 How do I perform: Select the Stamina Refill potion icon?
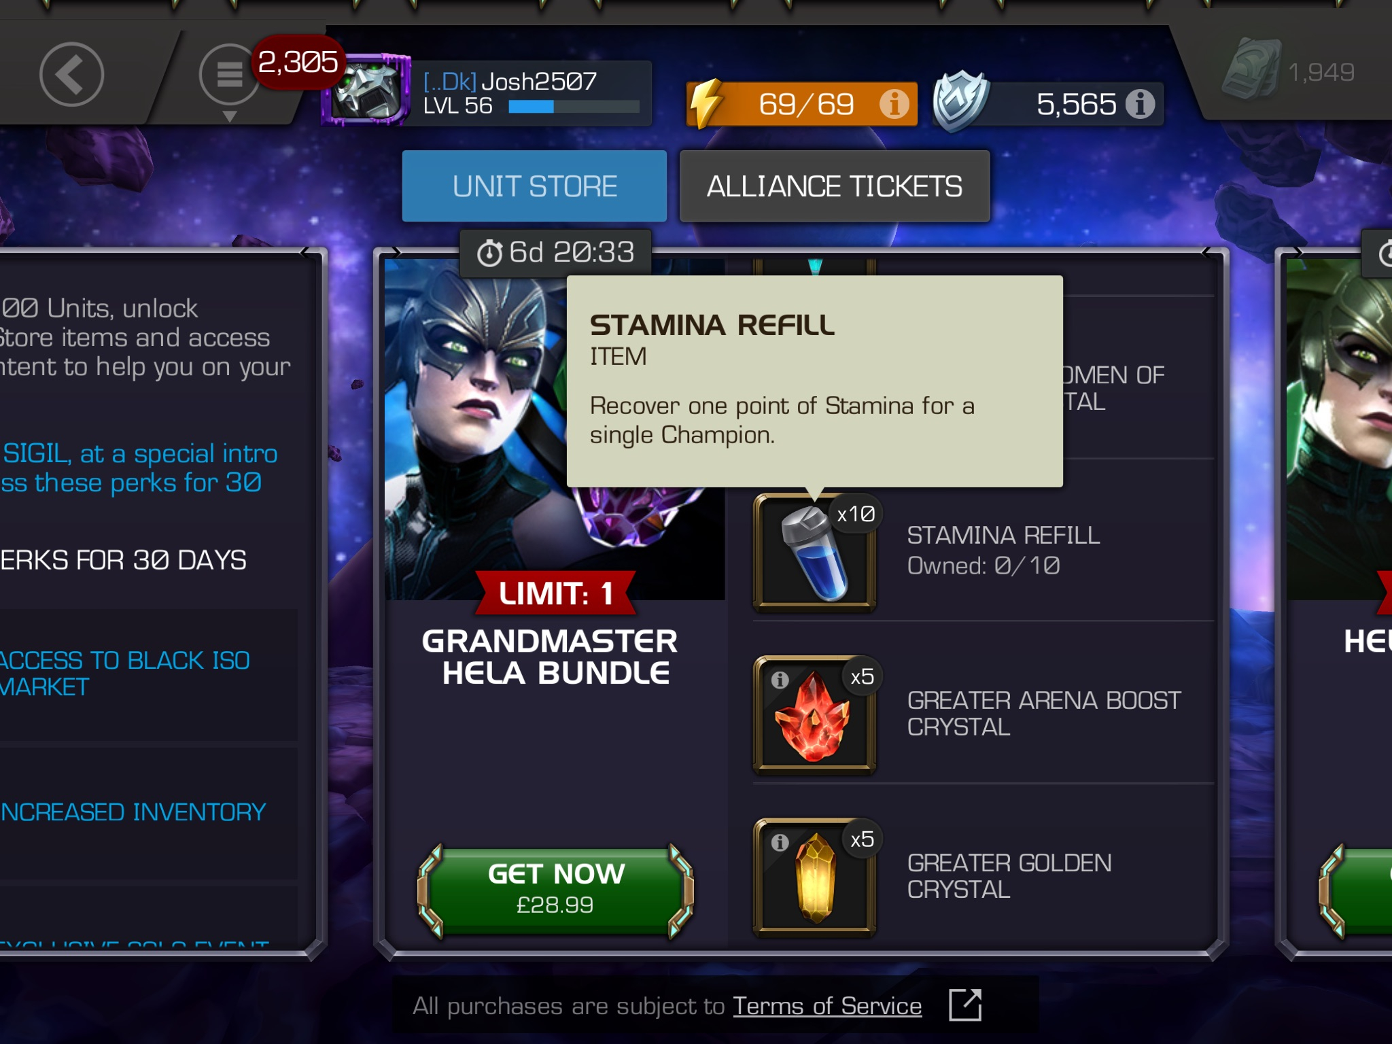814,553
